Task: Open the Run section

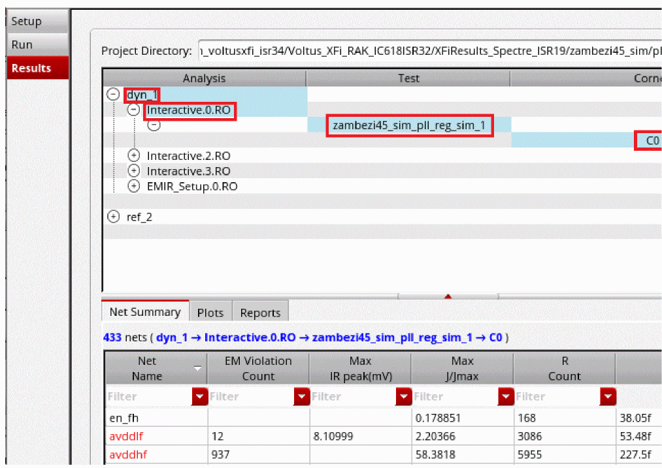Action: click(x=37, y=45)
